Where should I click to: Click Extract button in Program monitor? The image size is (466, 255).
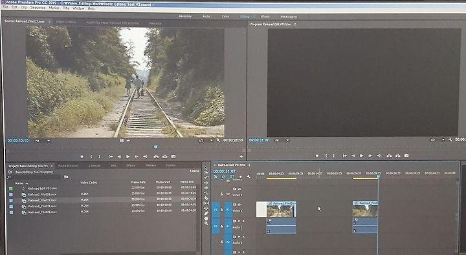point(397,156)
